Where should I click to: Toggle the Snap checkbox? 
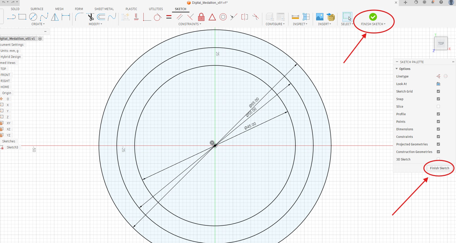[x=438, y=99]
